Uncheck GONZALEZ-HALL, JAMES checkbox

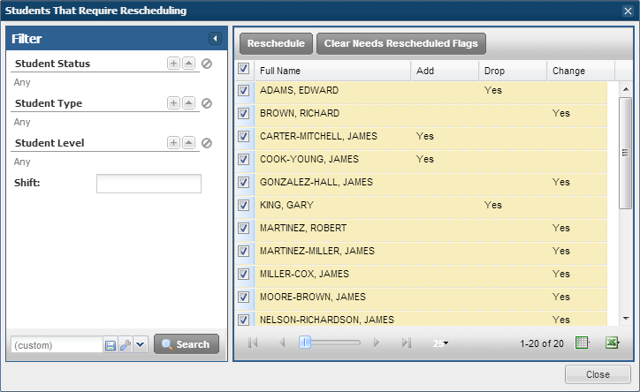(244, 182)
